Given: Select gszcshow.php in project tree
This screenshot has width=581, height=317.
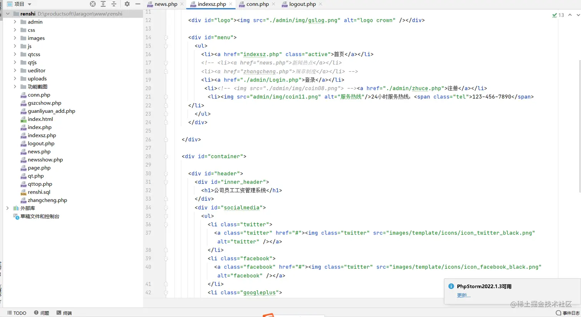Looking at the screenshot, I should pos(45,103).
